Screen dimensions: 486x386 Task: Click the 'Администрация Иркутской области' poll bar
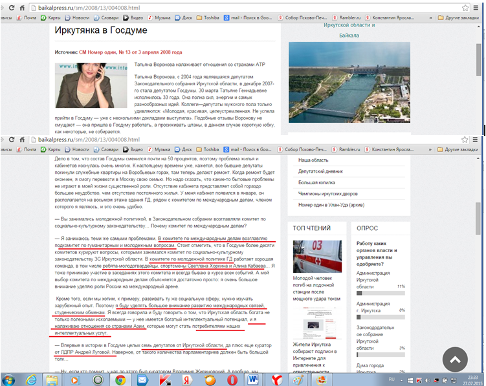381,293
